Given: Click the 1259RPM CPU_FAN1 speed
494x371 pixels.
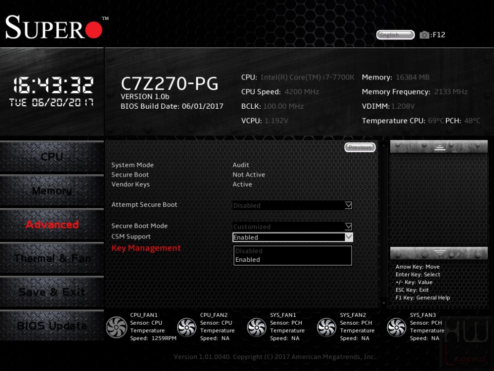Looking at the screenshot, I should (x=164, y=338).
